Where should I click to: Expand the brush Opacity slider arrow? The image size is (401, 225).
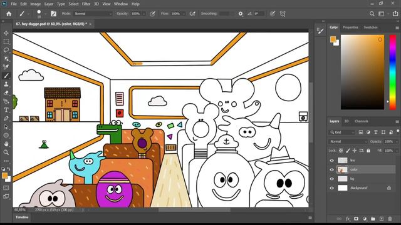click(144, 14)
